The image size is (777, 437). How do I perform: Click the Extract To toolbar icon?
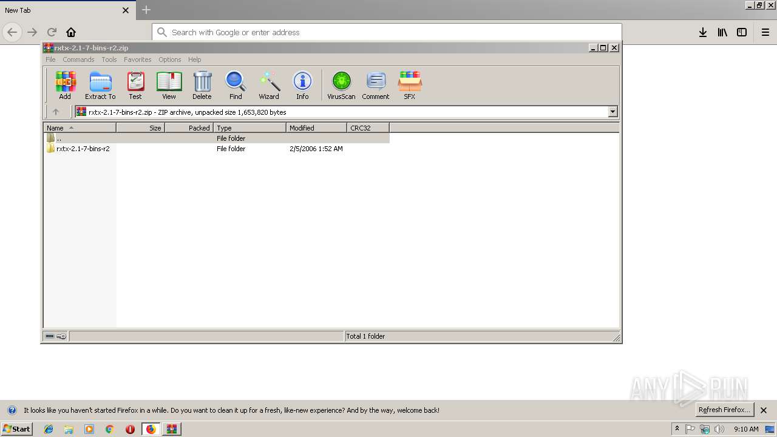(x=100, y=85)
